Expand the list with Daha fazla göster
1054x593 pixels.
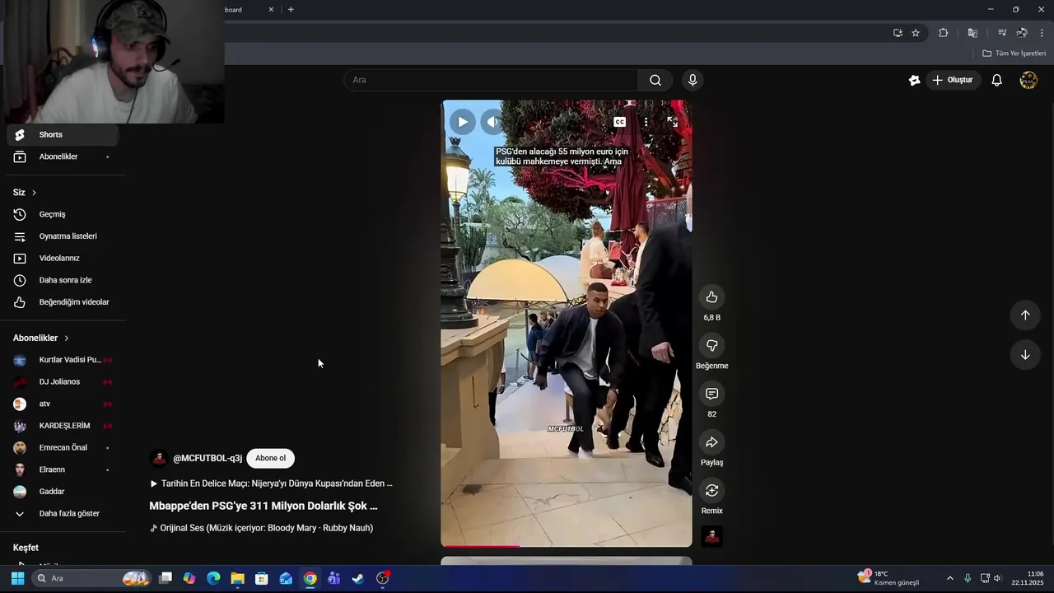[63, 513]
